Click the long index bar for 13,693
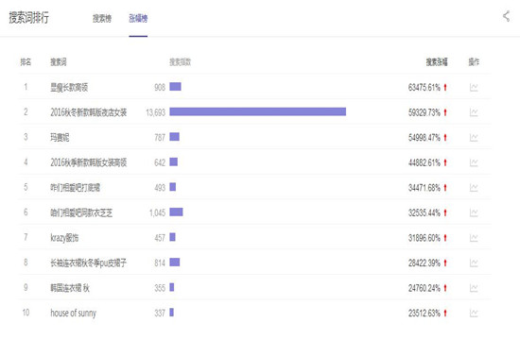Image resolution: width=520 pixels, height=340 pixels. tap(258, 111)
